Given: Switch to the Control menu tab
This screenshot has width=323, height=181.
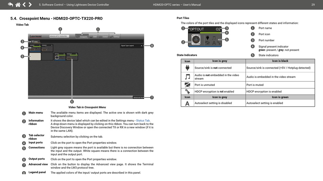Looking at the screenshot, I should 103,37.
